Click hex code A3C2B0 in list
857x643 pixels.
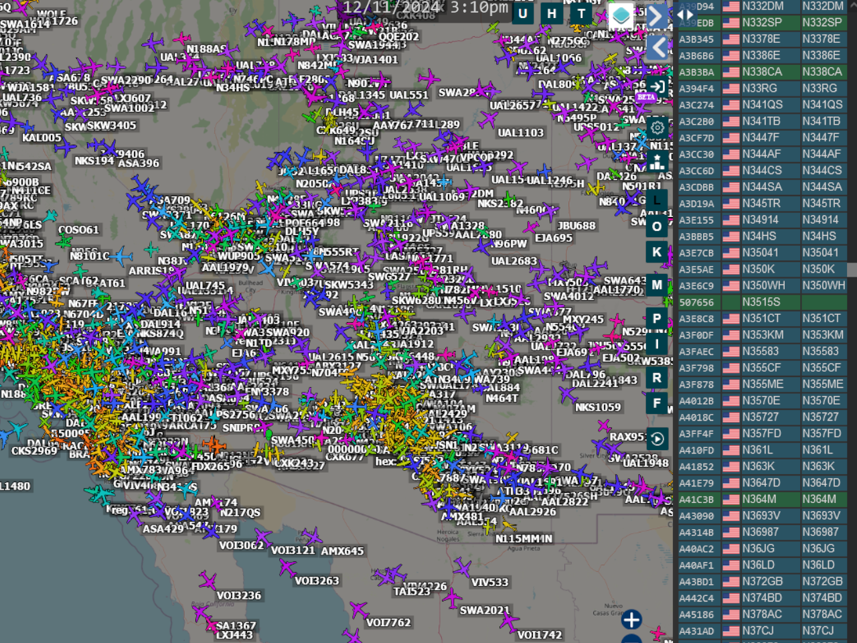[696, 121]
